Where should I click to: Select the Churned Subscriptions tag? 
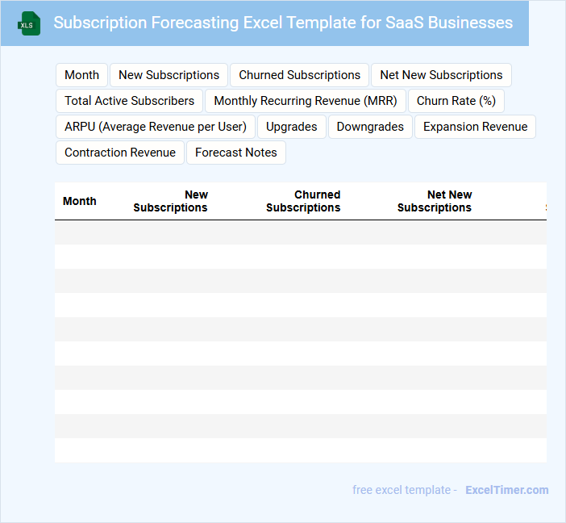pos(299,75)
